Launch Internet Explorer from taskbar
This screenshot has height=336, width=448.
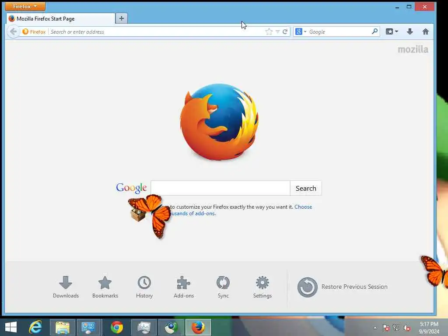point(35,327)
